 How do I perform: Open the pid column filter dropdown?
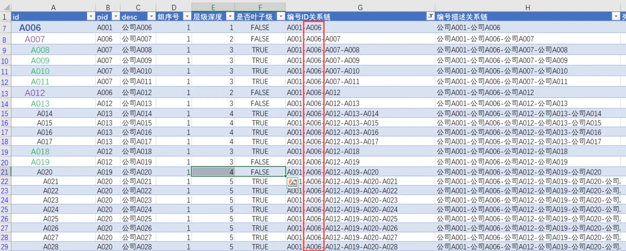pos(116,17)
